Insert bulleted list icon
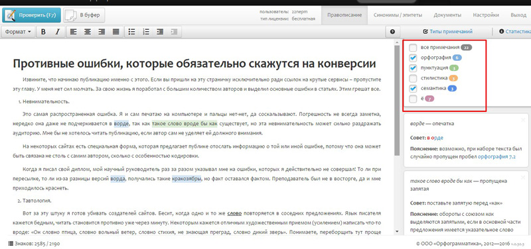 (x=132, y=32)
